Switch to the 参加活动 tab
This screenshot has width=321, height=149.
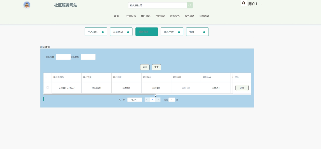(x=121, y=32)
